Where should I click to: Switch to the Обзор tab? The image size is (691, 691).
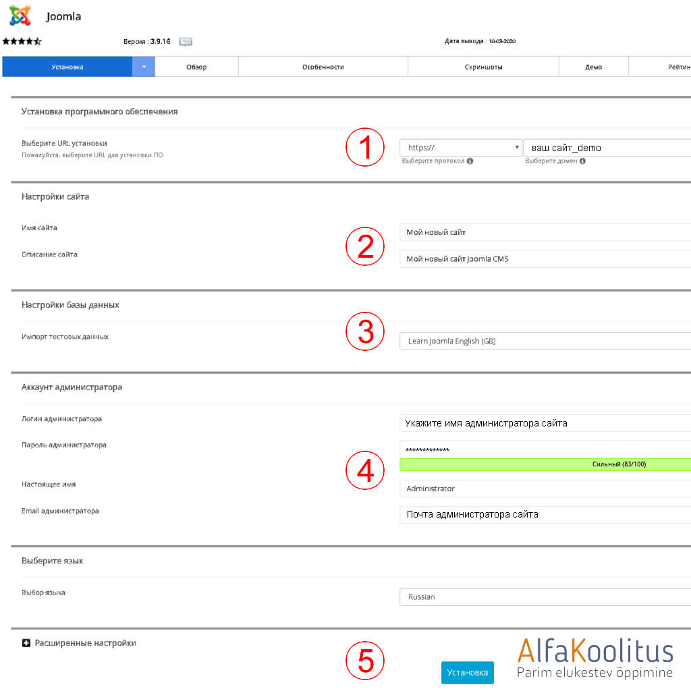coord(196,67)
